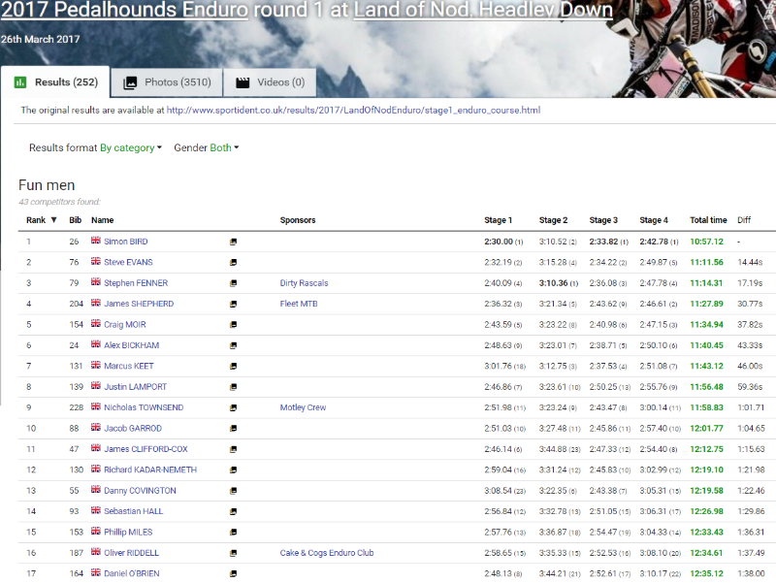Open the photos icon beside Danny COVINGTON
This screenshot has height=583, width=776.
coord(233,491)
